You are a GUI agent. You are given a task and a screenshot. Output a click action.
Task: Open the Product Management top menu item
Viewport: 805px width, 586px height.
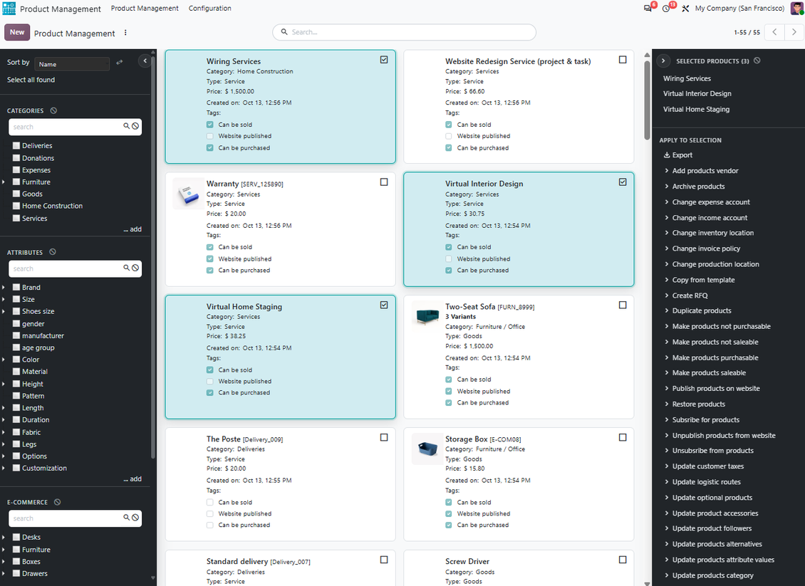(145, 9)
